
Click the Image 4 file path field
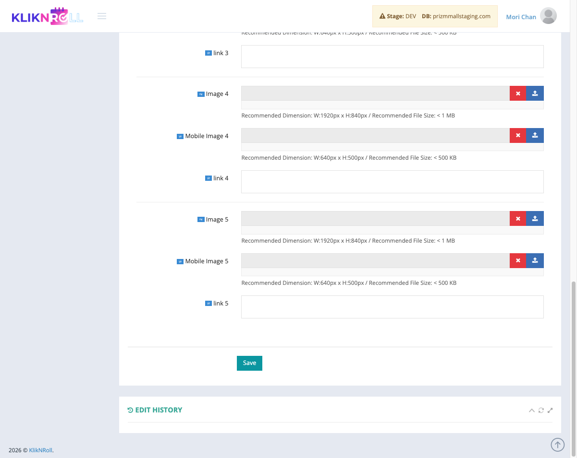click(375, 94)
